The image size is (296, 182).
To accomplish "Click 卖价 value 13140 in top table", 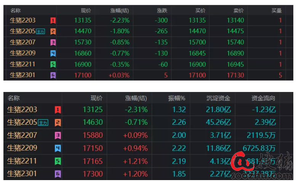I will point(235,21).
